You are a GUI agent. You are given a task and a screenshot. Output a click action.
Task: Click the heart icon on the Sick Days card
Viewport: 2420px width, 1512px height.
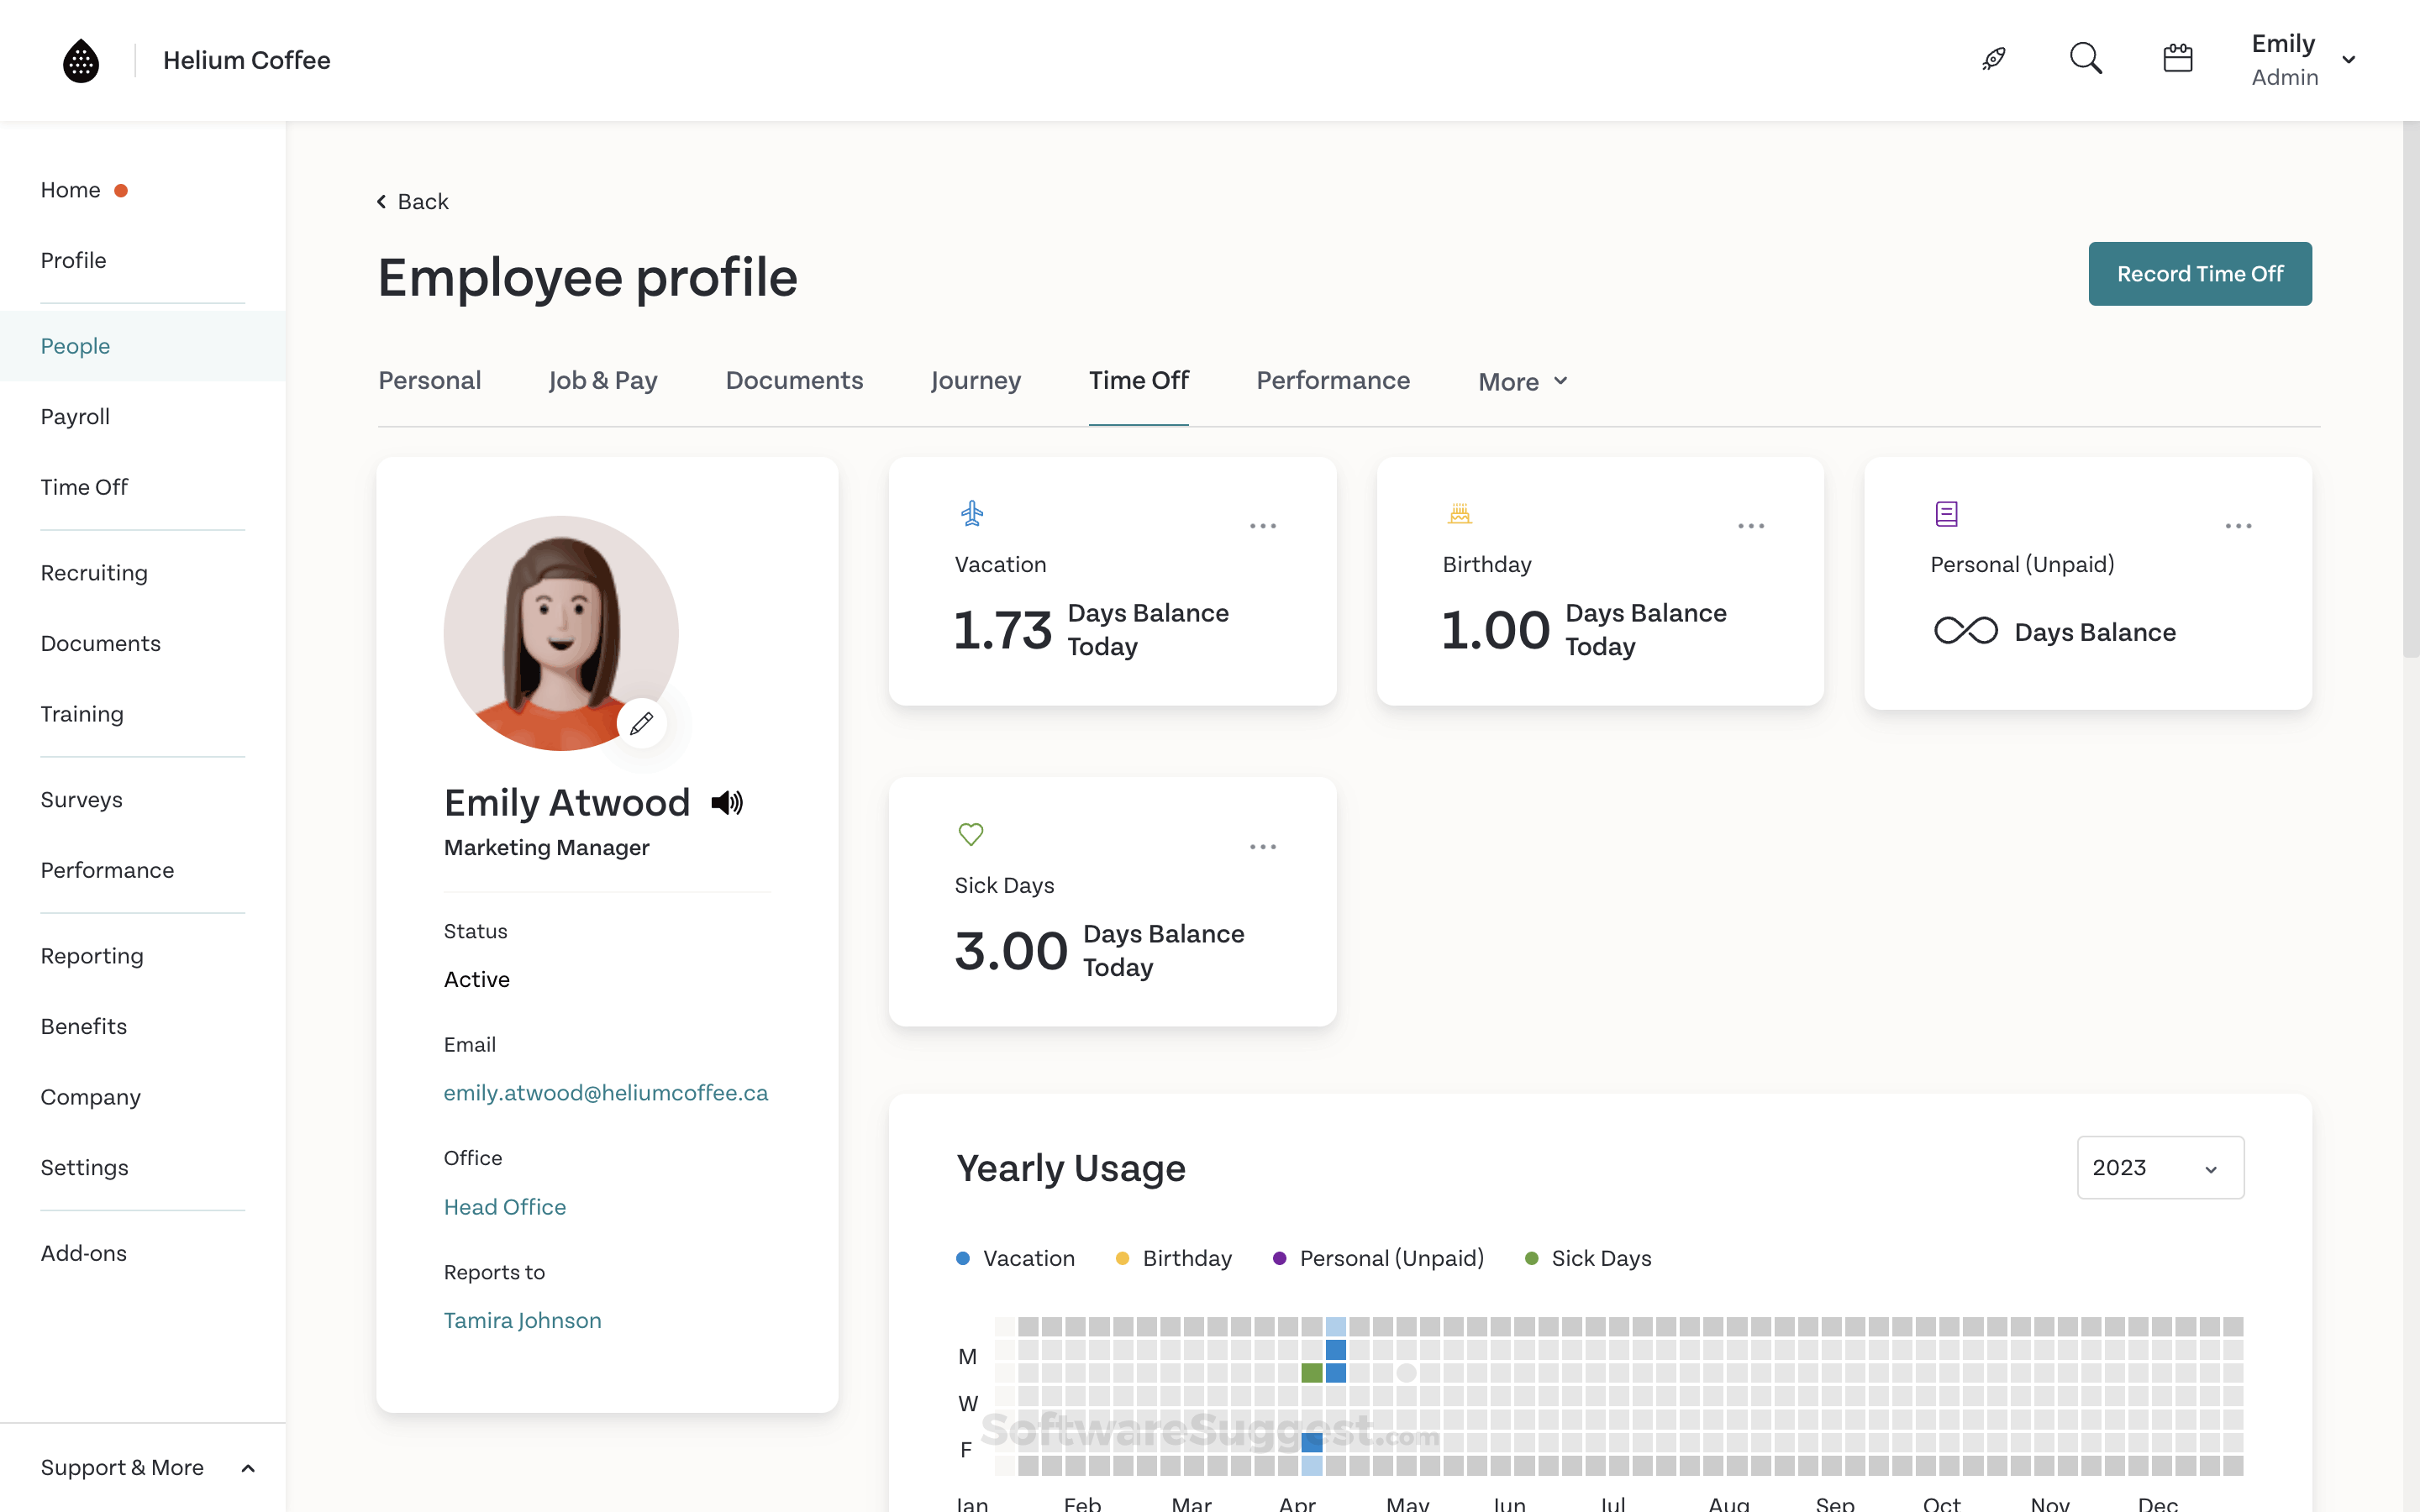(x=970, y=833)
